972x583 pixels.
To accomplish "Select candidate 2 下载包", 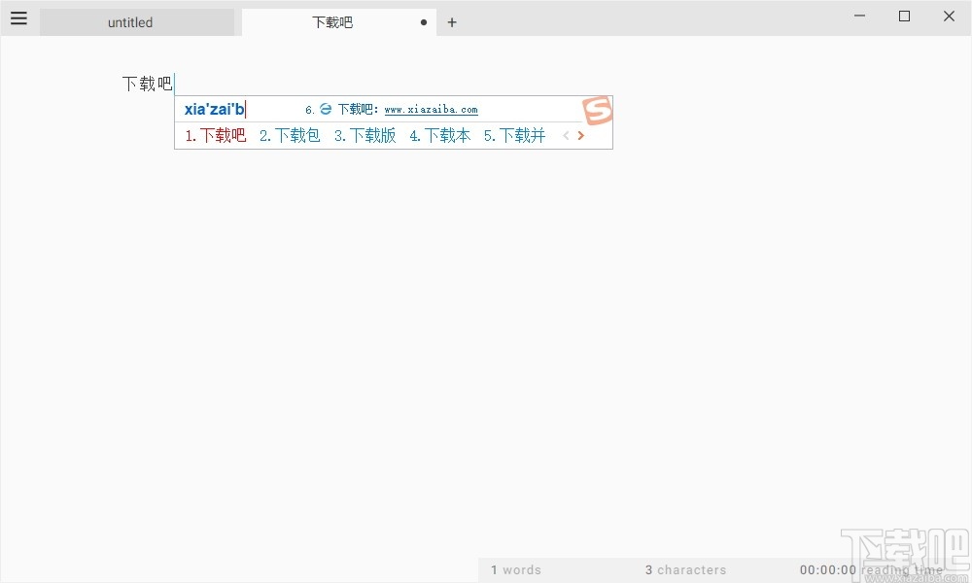I will click(290, 135).
